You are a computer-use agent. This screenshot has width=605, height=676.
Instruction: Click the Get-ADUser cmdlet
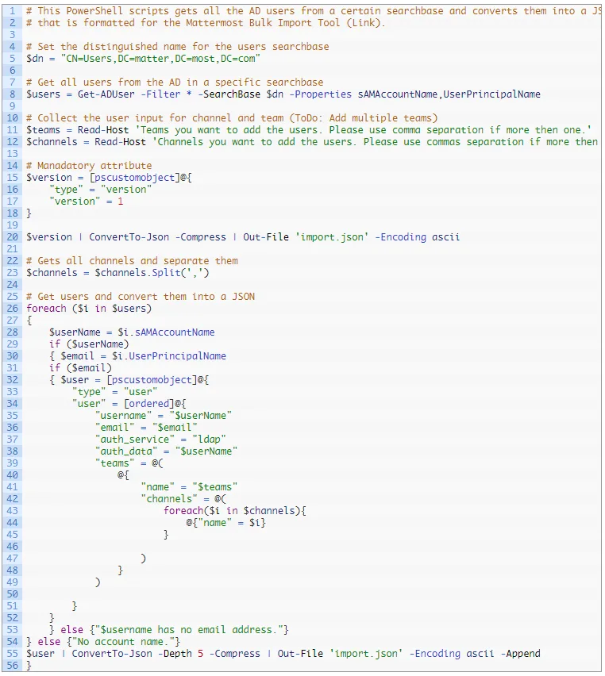coord(106,94)
